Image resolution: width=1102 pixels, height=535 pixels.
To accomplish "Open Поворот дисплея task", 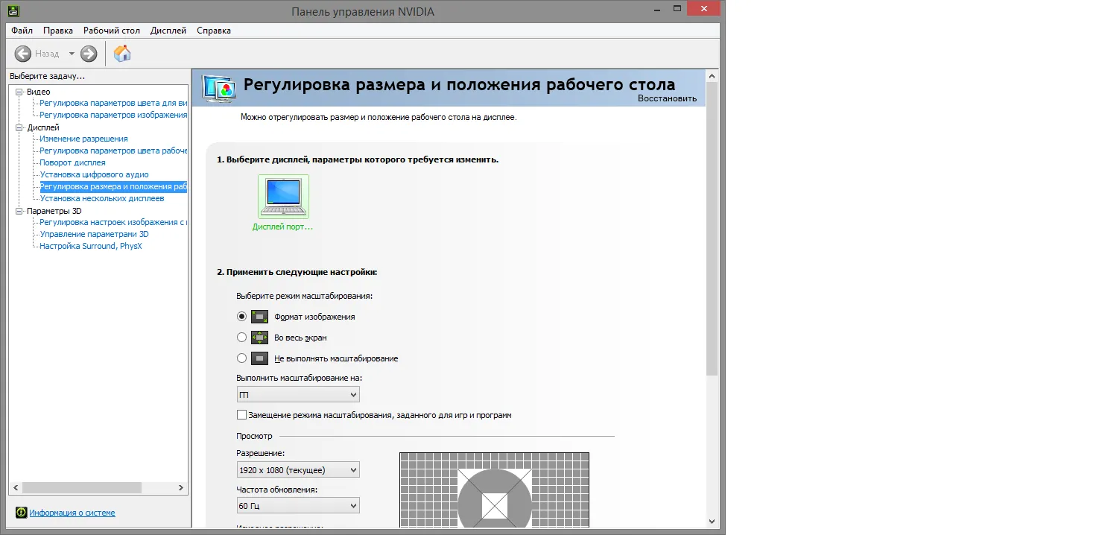I will click(72, 162).
